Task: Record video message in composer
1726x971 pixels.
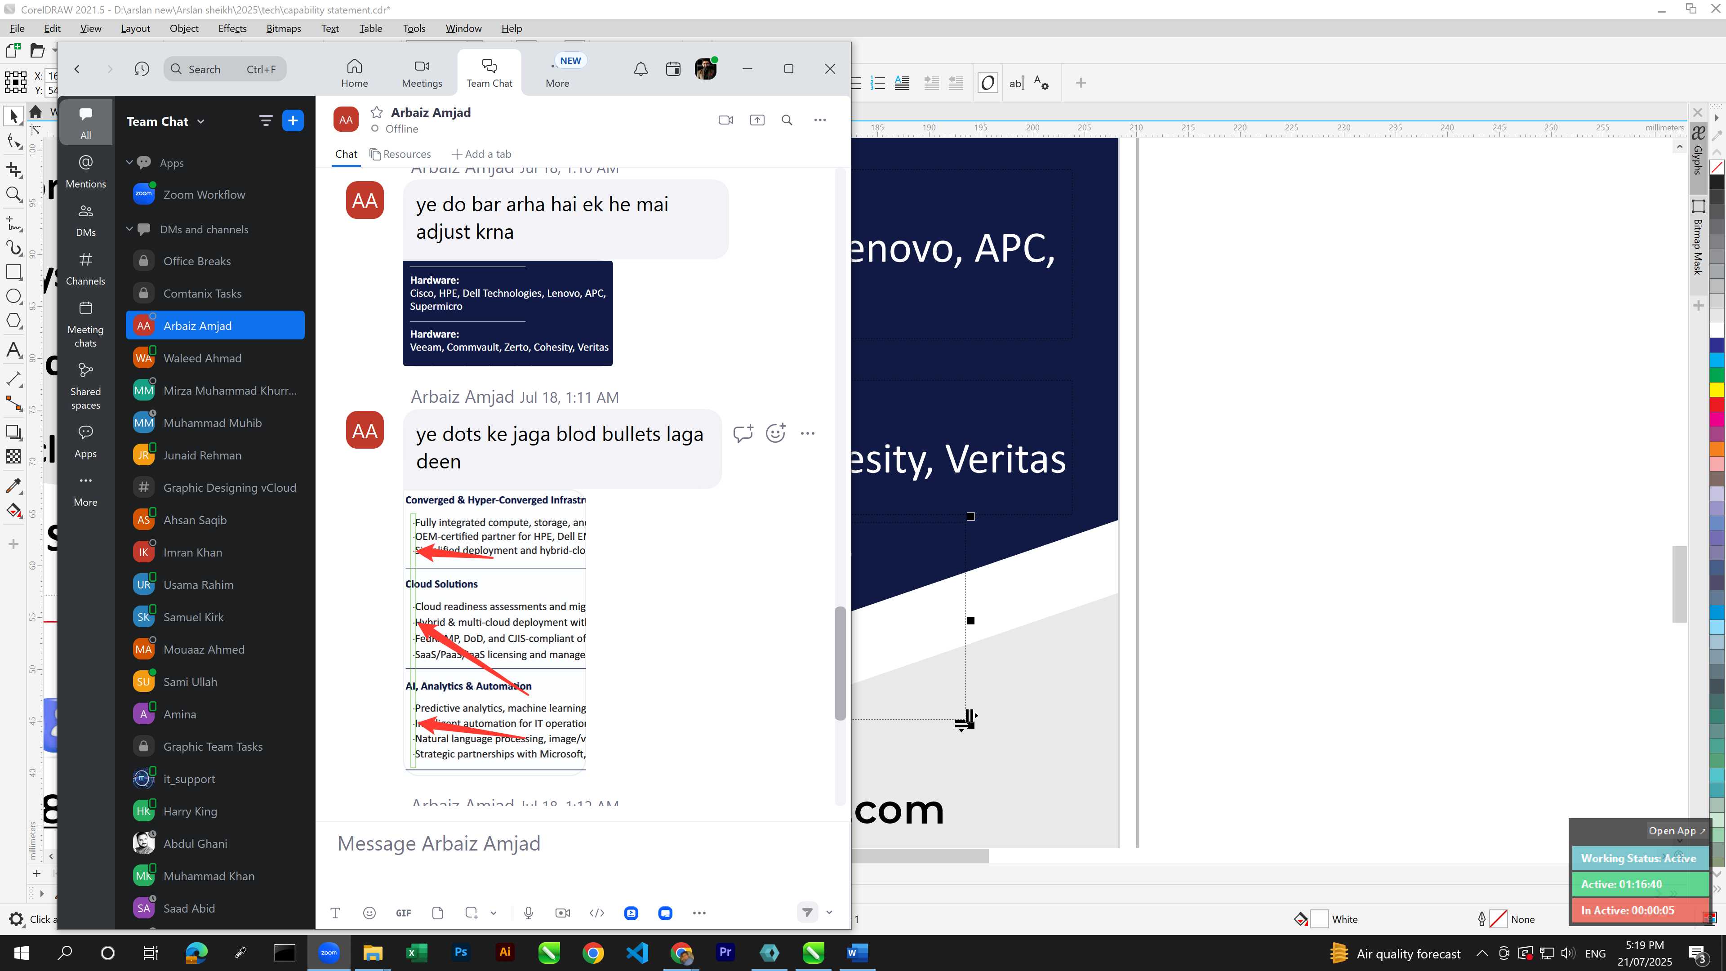Action: click(563, 913)
